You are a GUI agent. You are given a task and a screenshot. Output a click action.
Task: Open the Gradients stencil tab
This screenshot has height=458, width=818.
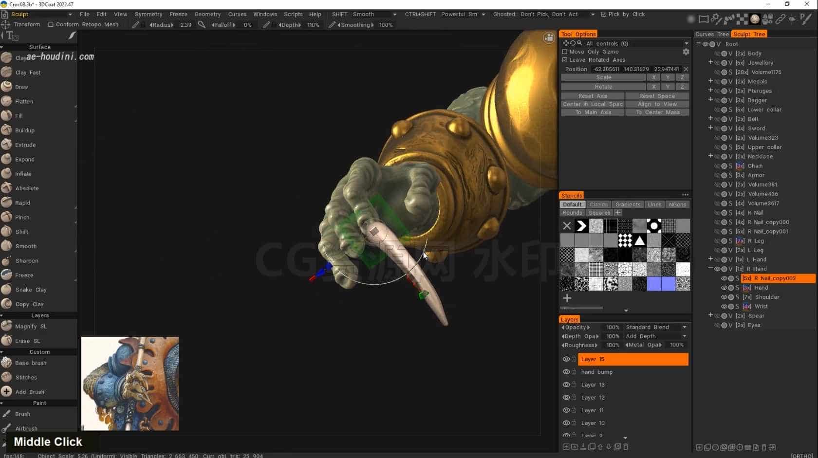coord(628,204)
